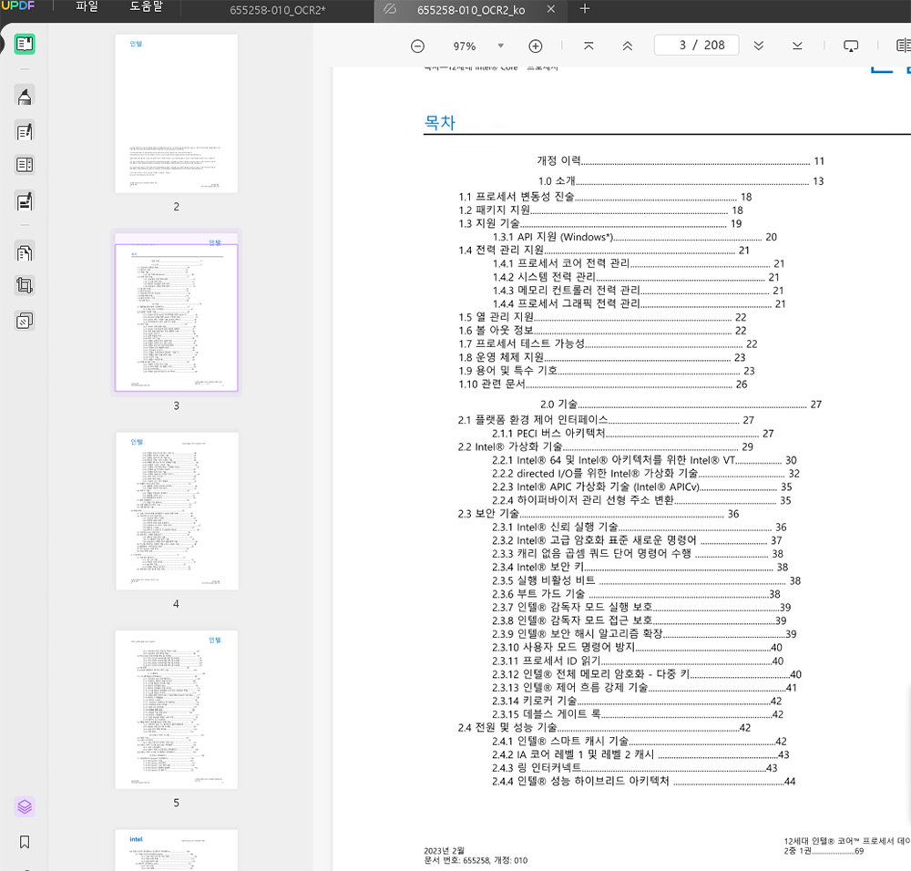This screenshot has width=911, height=871.
Task: Go to first page arrow
Action: point(589,46)
